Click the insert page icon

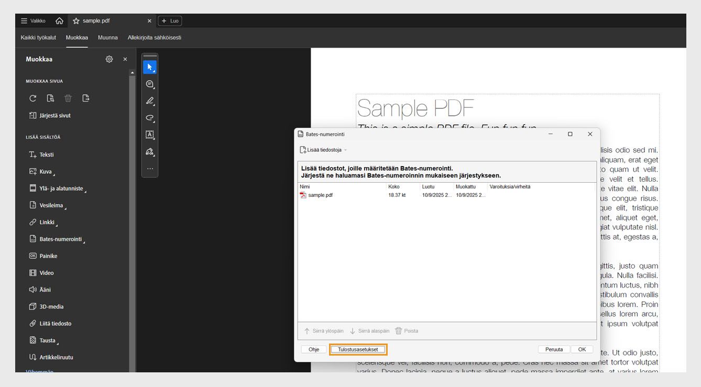[50, 98]
